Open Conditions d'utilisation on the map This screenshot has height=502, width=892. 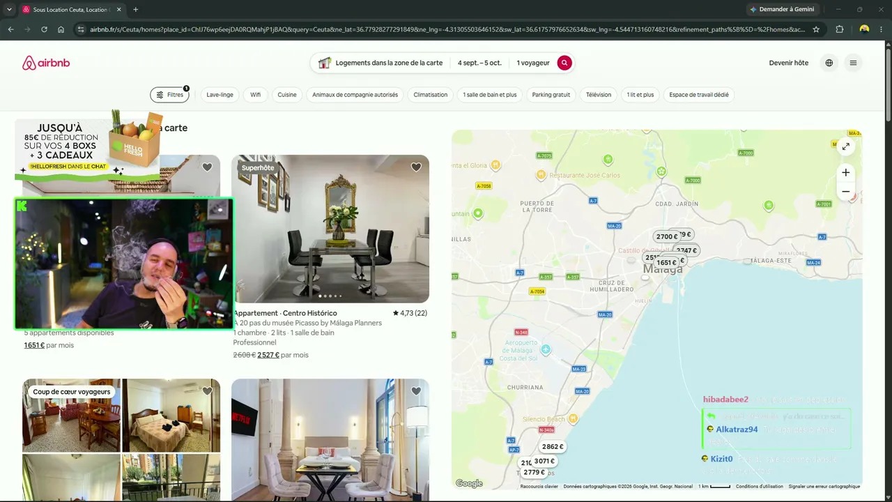pos(760,486)
